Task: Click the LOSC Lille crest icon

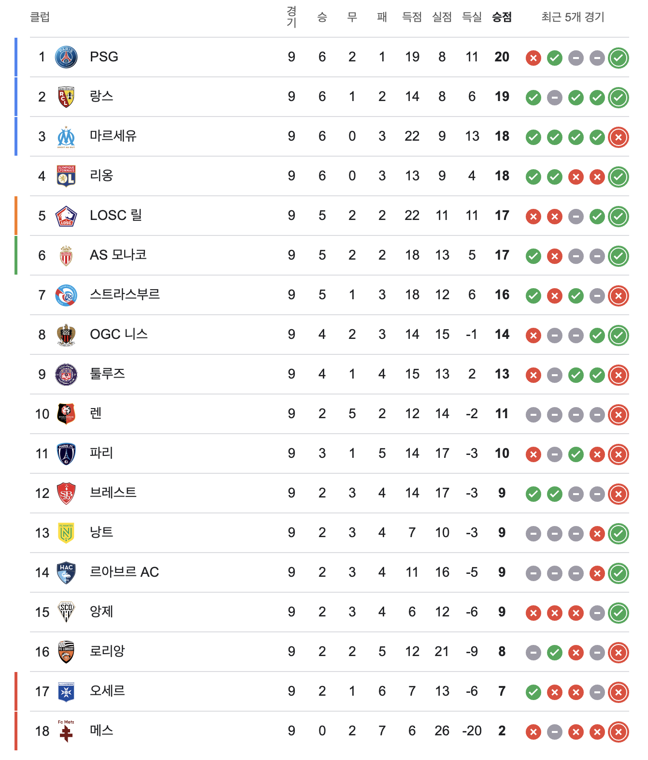Action: [66, 216]
